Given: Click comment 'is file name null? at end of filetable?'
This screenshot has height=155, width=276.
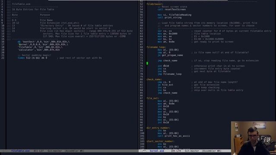Looking at the screenshot, I should click(x=220, y=53).
